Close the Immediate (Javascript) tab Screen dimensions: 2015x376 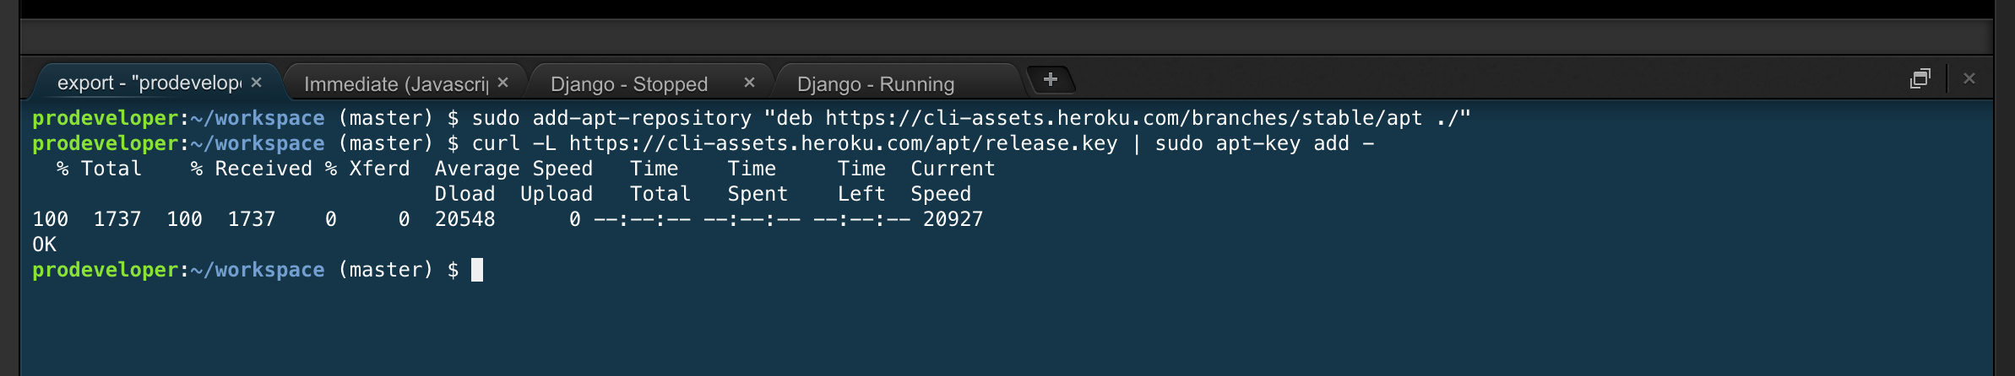[x=503, y=82]
